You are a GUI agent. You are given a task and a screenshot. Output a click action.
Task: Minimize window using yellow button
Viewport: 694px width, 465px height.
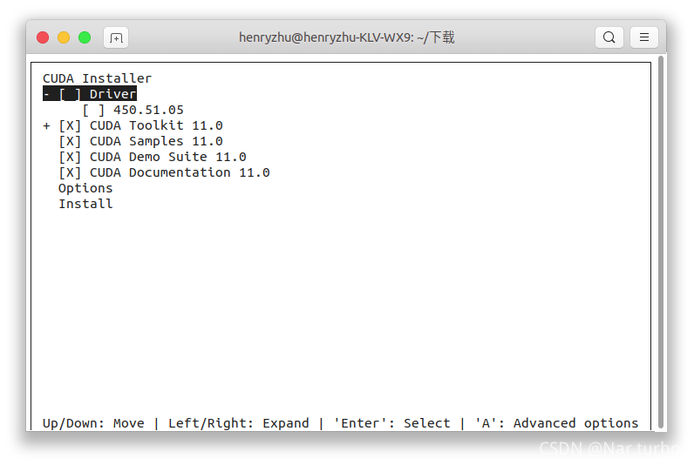pos(64,37)
